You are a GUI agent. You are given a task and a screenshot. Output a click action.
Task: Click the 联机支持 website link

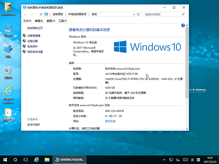110,121
